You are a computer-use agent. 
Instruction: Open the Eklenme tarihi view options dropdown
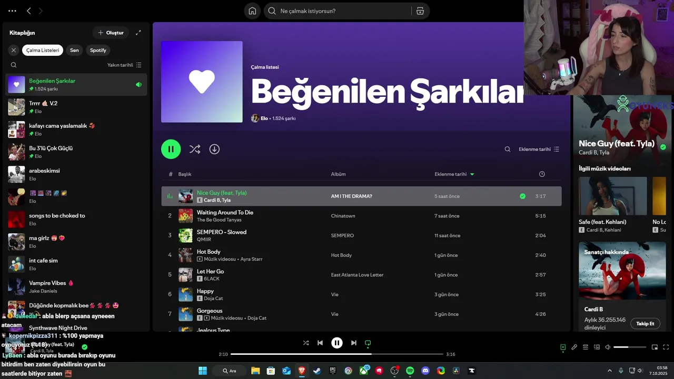[x=539, y=149]
